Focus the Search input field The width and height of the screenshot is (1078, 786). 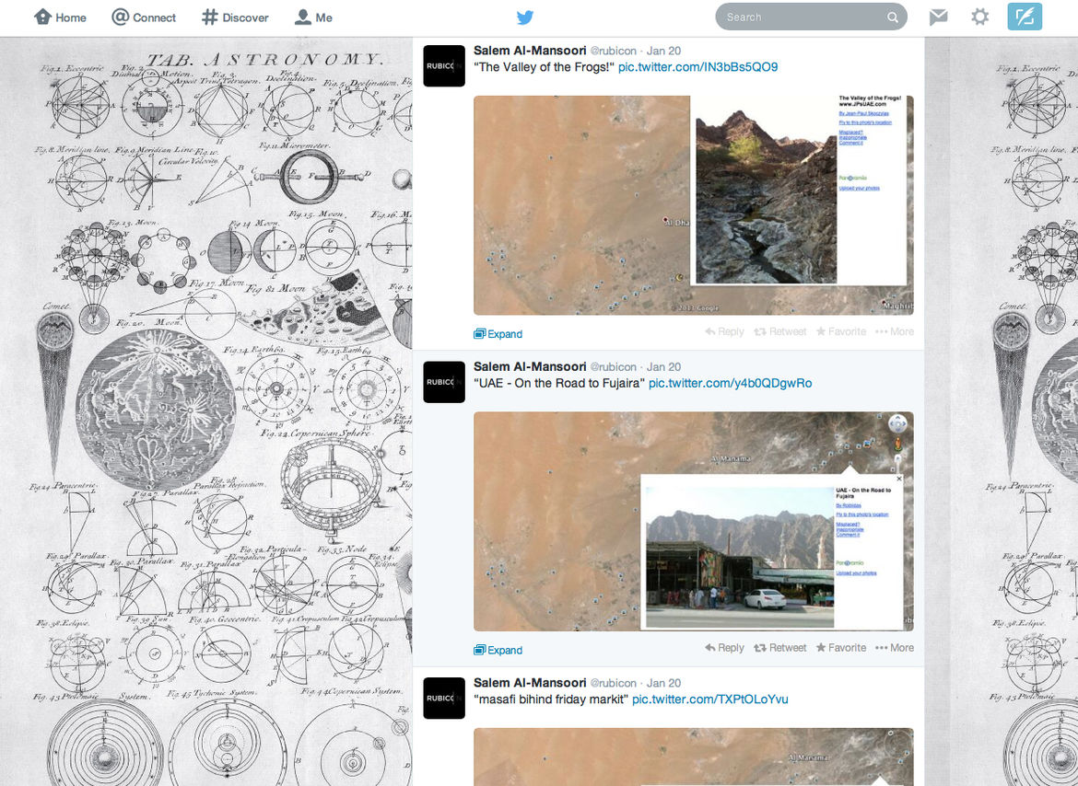point(811,17)
